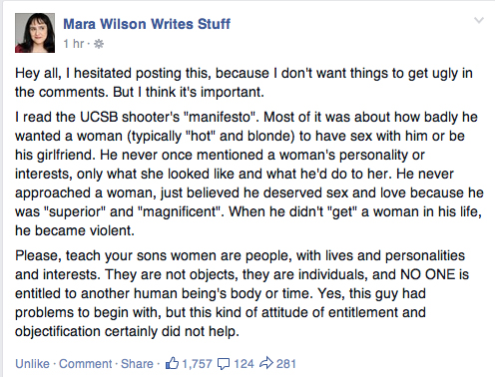This screenshot has width=495, height=377.
Task: Click the audience gear icon beside timestamp
Action: [99, 44]
